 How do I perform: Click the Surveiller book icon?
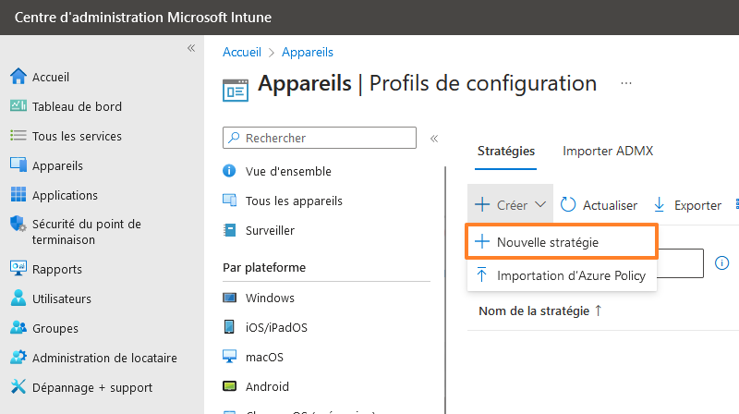click(229, 230)
